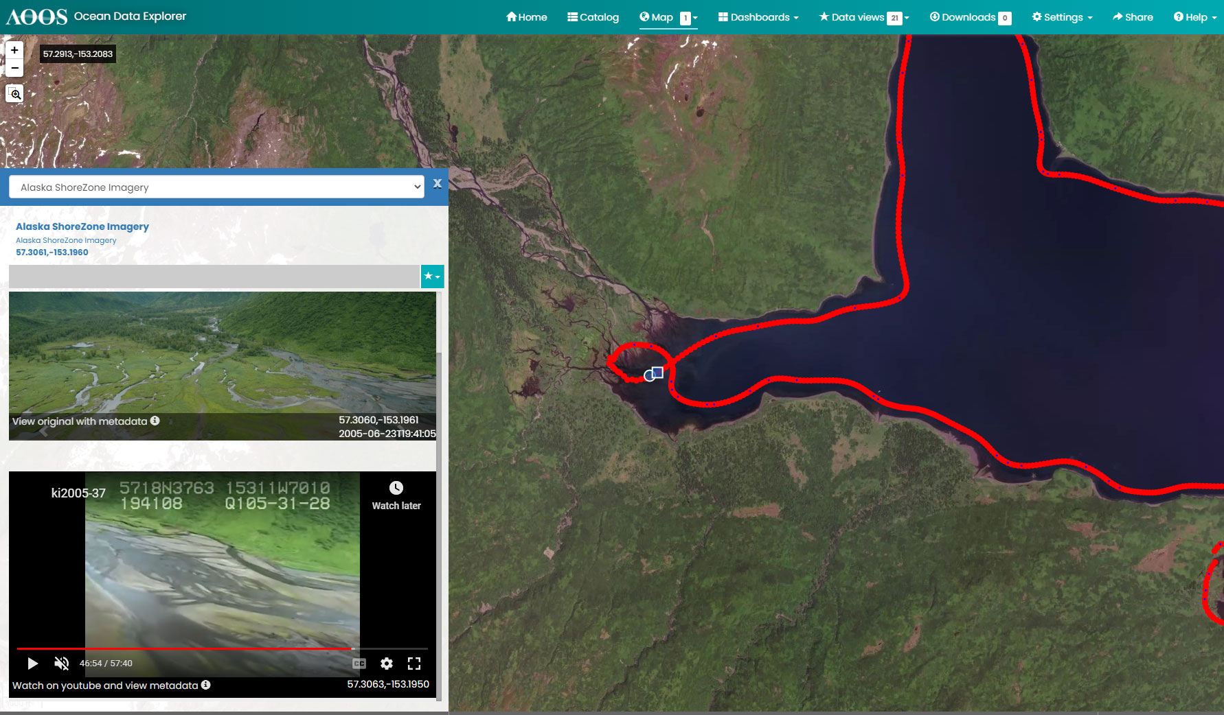Click the Alaska ShoreZone Imagery title link
Image resolution: width=1224 pixels, height=715 pixels.
tap(82, 226)
